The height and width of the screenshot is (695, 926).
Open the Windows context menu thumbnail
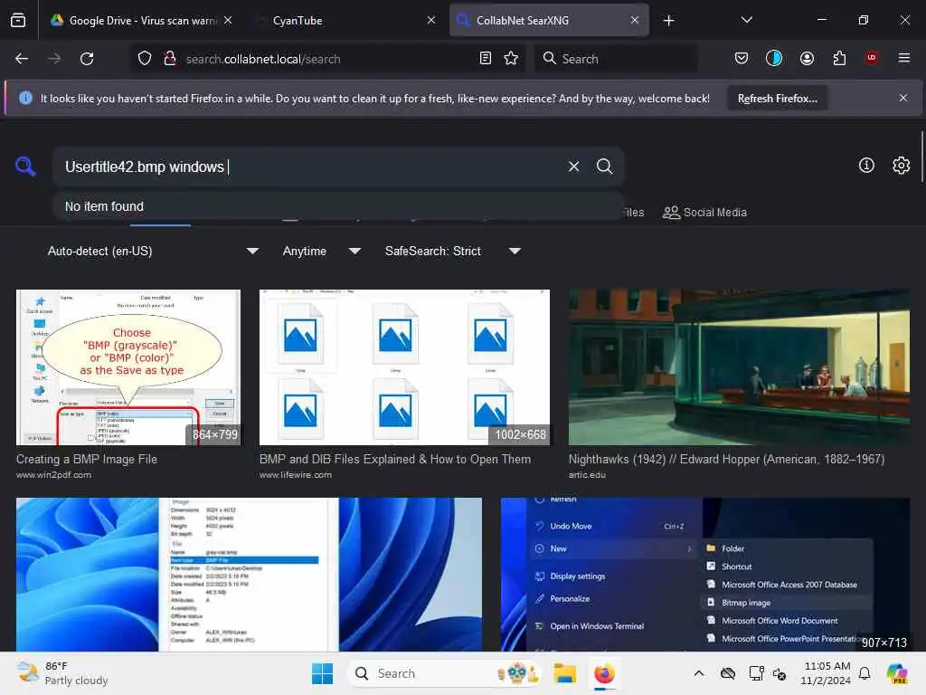705,575
